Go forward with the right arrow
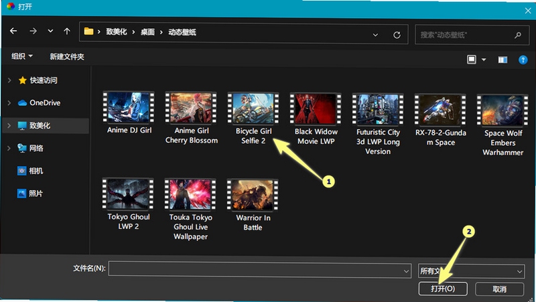This screenshot has height=302, width=536. (33, 31)
